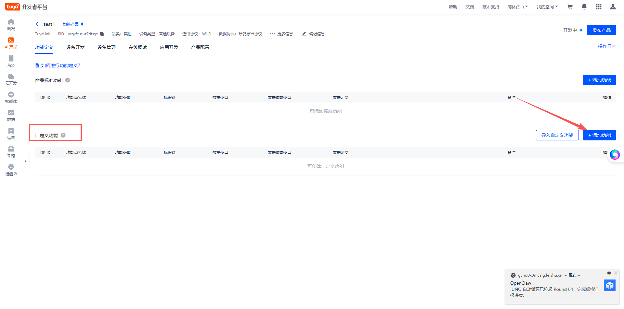Expand the collapsed sidebar arrow
Viewport: 624px width, 309px height.
pyautogui.click(x=26, y=161)
